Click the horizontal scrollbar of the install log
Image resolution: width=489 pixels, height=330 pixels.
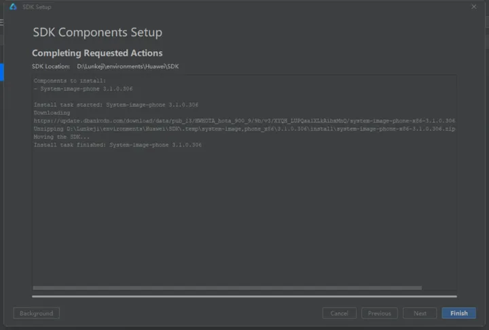(227, 288)
